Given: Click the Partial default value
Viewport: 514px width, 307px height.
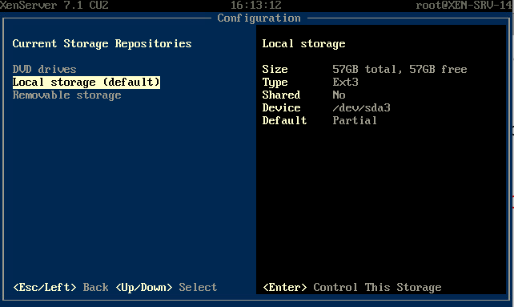Looking at the screenshot, I should 355,120.
